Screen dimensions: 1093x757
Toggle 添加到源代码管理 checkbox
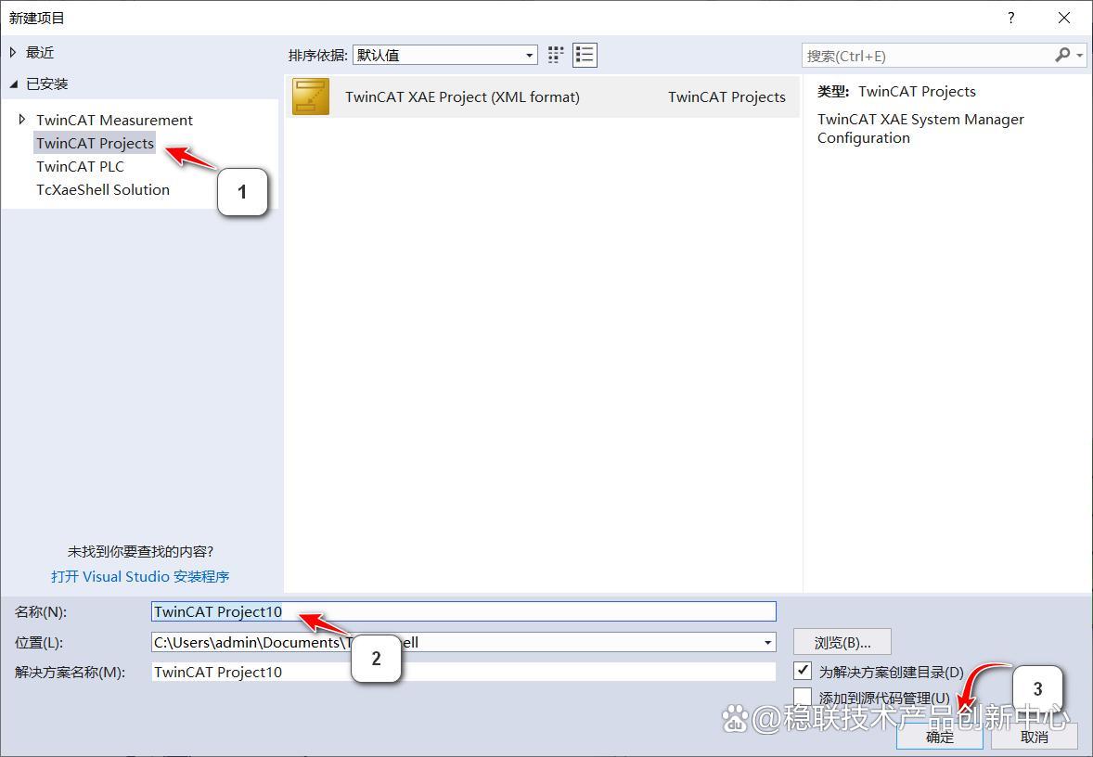point(803,697)
